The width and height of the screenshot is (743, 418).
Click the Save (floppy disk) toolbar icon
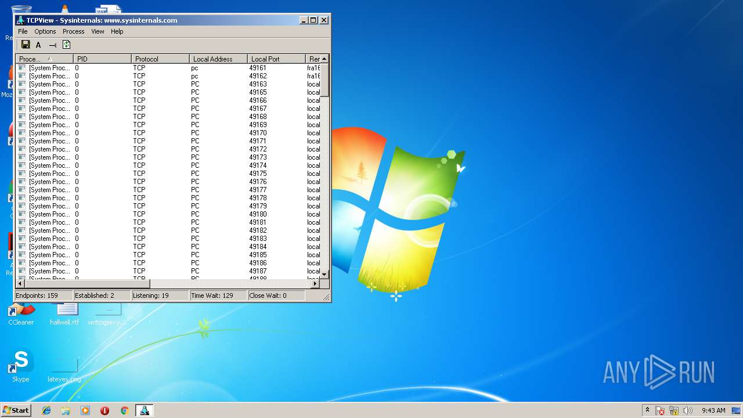pyautogui.click(x=26, y=45)
